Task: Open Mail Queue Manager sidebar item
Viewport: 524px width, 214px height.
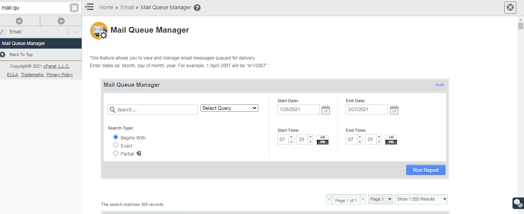Action: tap(41, 43)
